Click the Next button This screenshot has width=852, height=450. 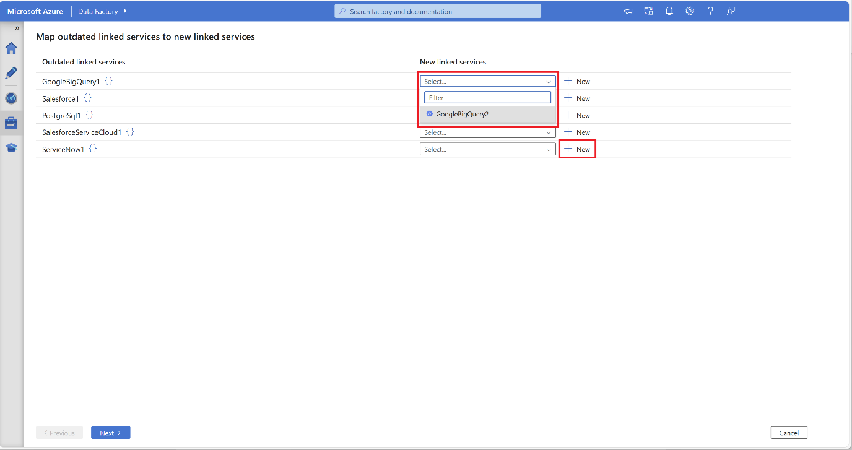point(111,433)
